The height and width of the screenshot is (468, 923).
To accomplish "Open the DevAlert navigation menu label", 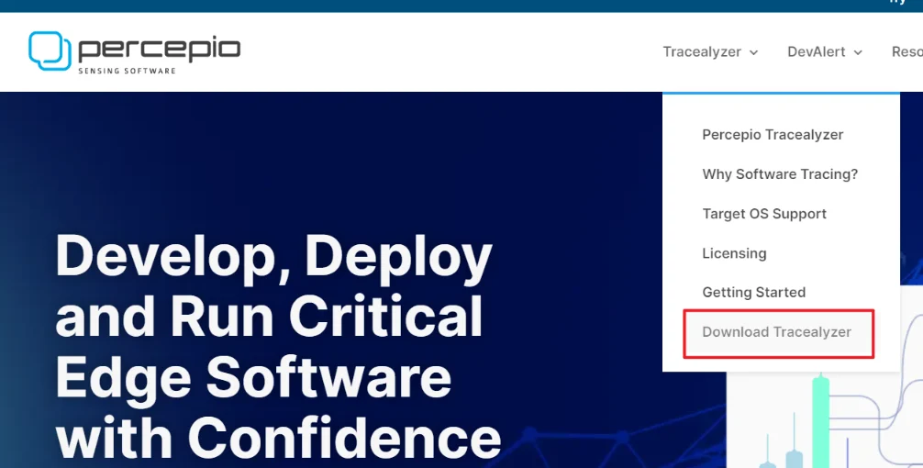I will pyautogui.click(x=816, y=51).
